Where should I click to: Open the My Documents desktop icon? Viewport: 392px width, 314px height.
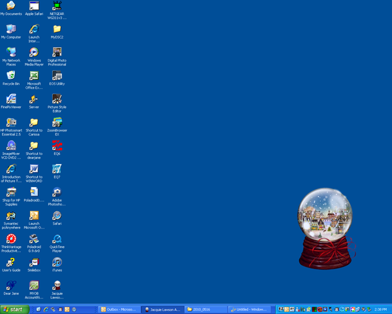11,9
